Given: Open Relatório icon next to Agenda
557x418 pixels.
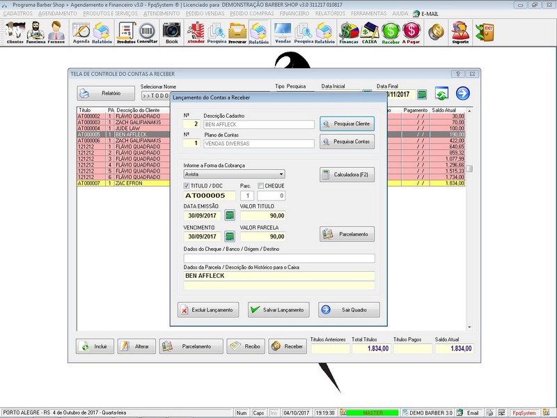Looking at the screenshot, I should 102,32.
